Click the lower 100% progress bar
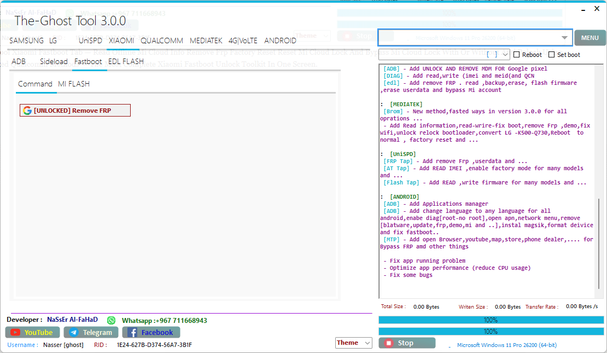Screen dimensions: 607x353 [491, 331]
